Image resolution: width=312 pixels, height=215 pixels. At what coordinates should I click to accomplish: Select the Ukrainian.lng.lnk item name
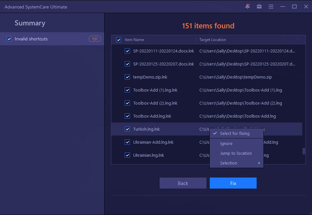click(x=149, y=155)
